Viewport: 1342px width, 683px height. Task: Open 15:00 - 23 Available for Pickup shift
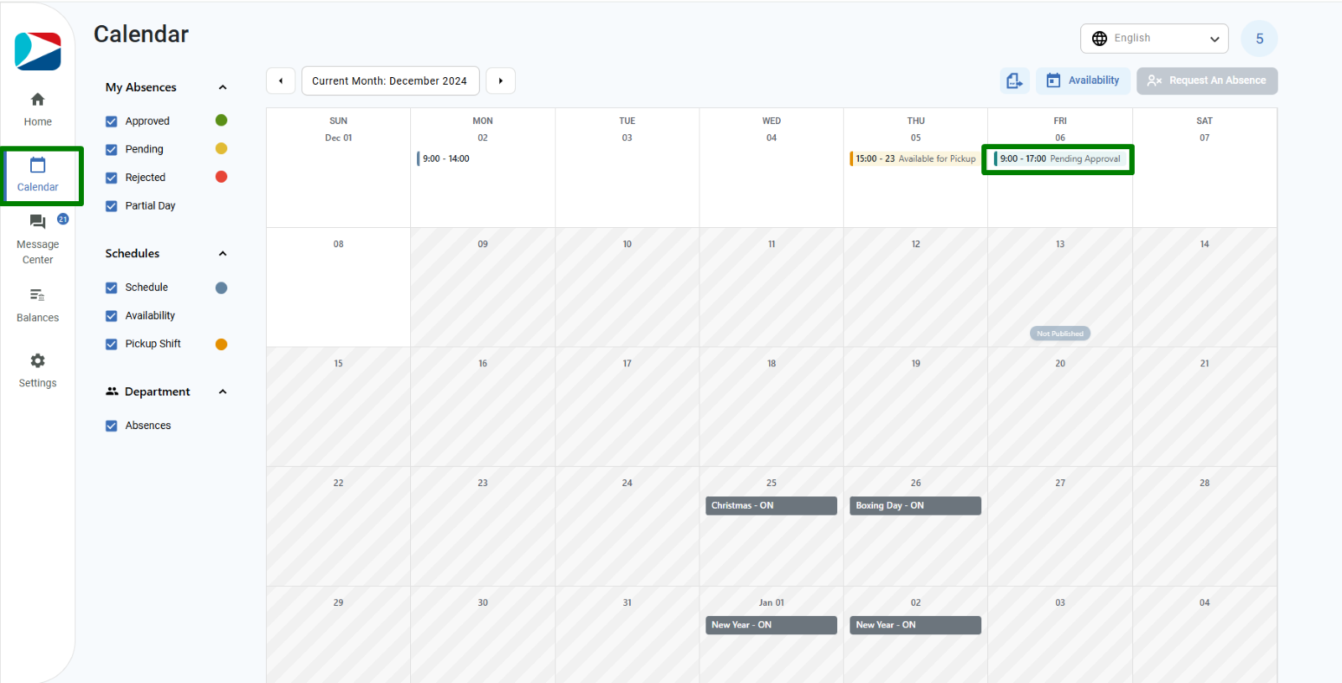(x=915, y=158)
